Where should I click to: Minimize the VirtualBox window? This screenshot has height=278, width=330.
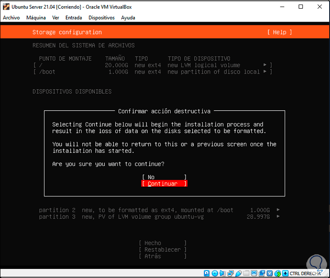(282, 7)
